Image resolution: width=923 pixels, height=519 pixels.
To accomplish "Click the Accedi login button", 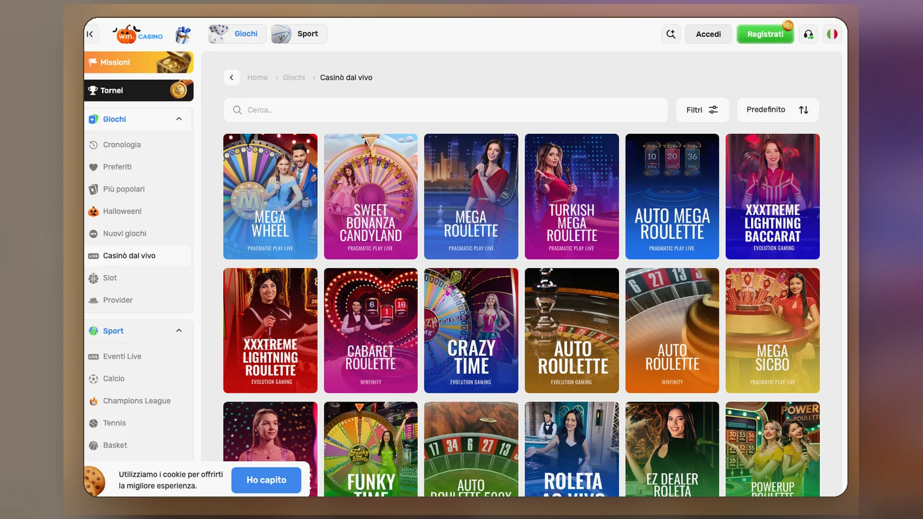I will (708, 34).
